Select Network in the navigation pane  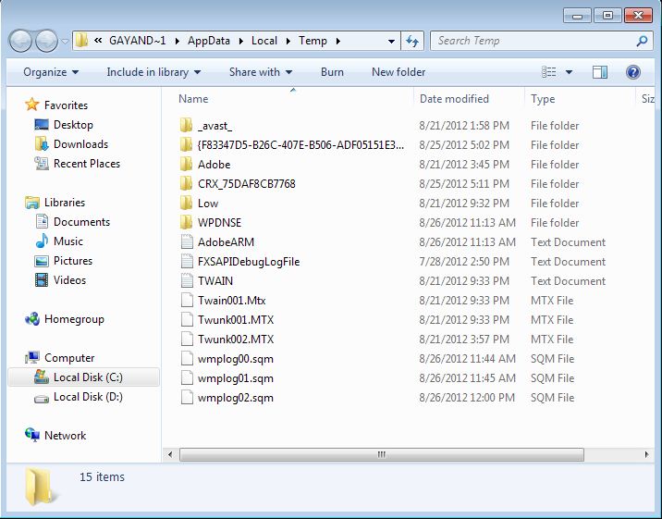click(x=65, y=436)
